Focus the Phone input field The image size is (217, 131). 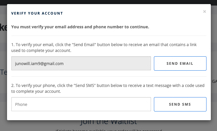(81, 104)
